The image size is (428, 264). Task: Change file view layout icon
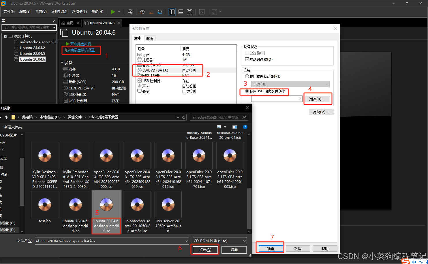coord(219,127)
